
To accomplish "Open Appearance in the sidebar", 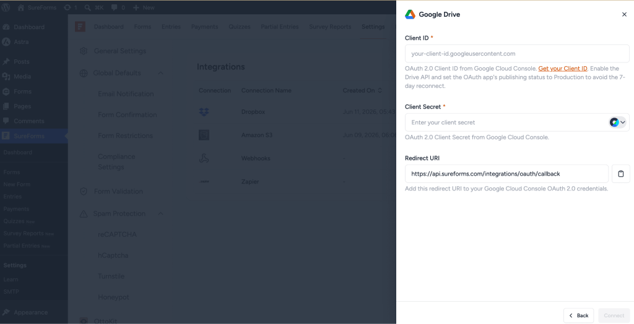I will 31,312.
